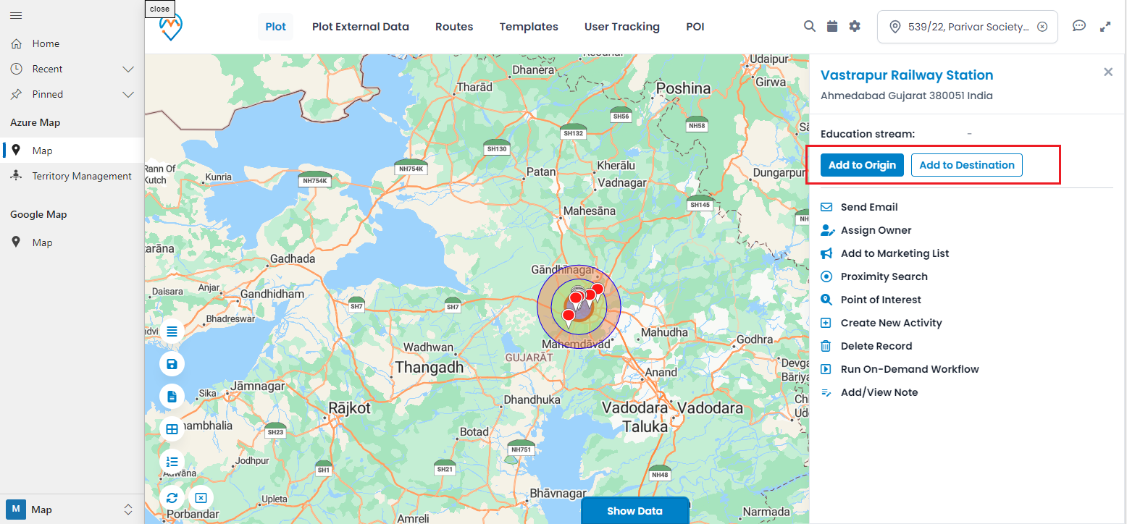Open the POI tab
This screenshot has width=1127, height=524.
(695, 27)
